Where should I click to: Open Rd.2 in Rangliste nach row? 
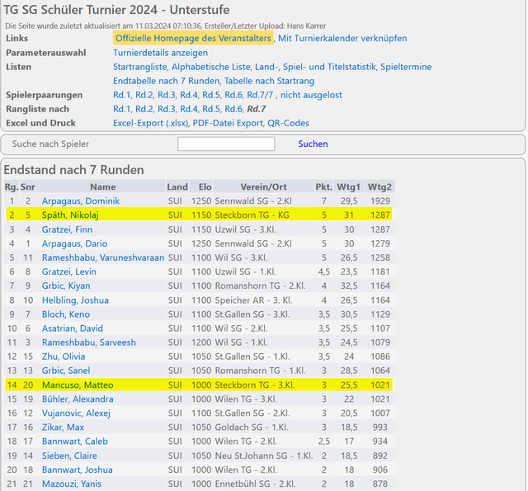(x=144, y=109)
